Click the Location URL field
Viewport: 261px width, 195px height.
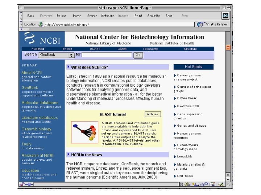click(119, 25)
